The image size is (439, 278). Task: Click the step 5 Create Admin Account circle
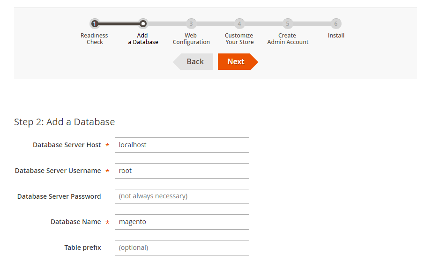pyautogui.click(x=288, y=23)
